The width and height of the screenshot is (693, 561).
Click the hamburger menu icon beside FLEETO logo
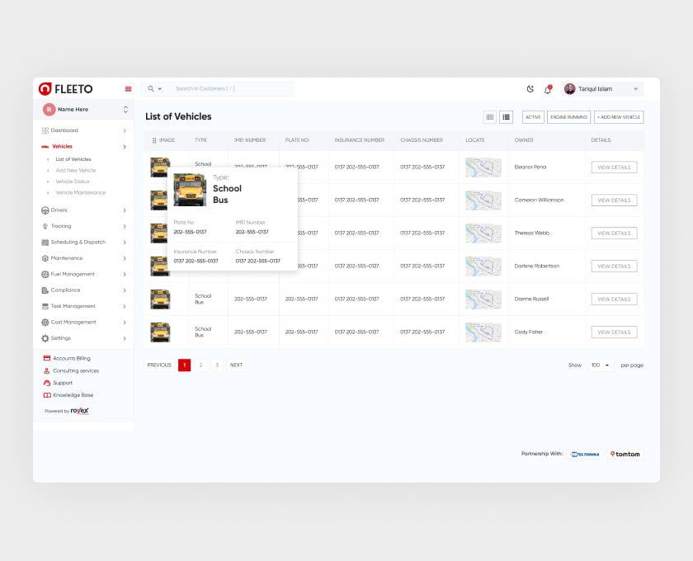(128, 89)
